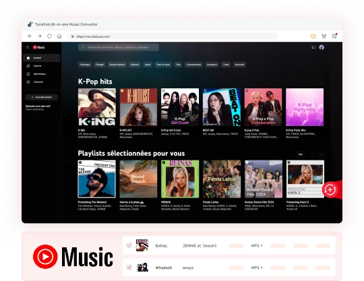Select the Sport filter chip
Screen dimensions: 364x281
pyautogui.click(x=148, y=65)
